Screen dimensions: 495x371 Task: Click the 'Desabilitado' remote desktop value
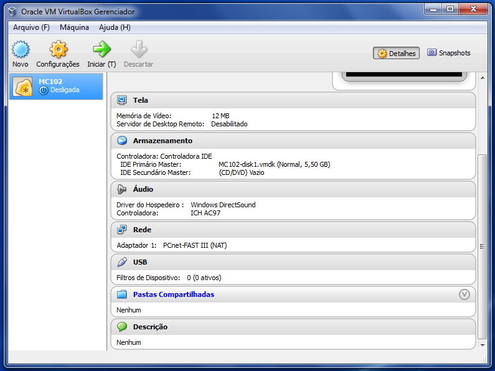coord(229,124)
